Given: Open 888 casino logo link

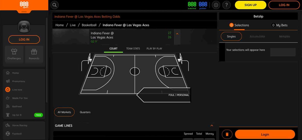Looking at the screenshot, I should (x=192, y=5).
